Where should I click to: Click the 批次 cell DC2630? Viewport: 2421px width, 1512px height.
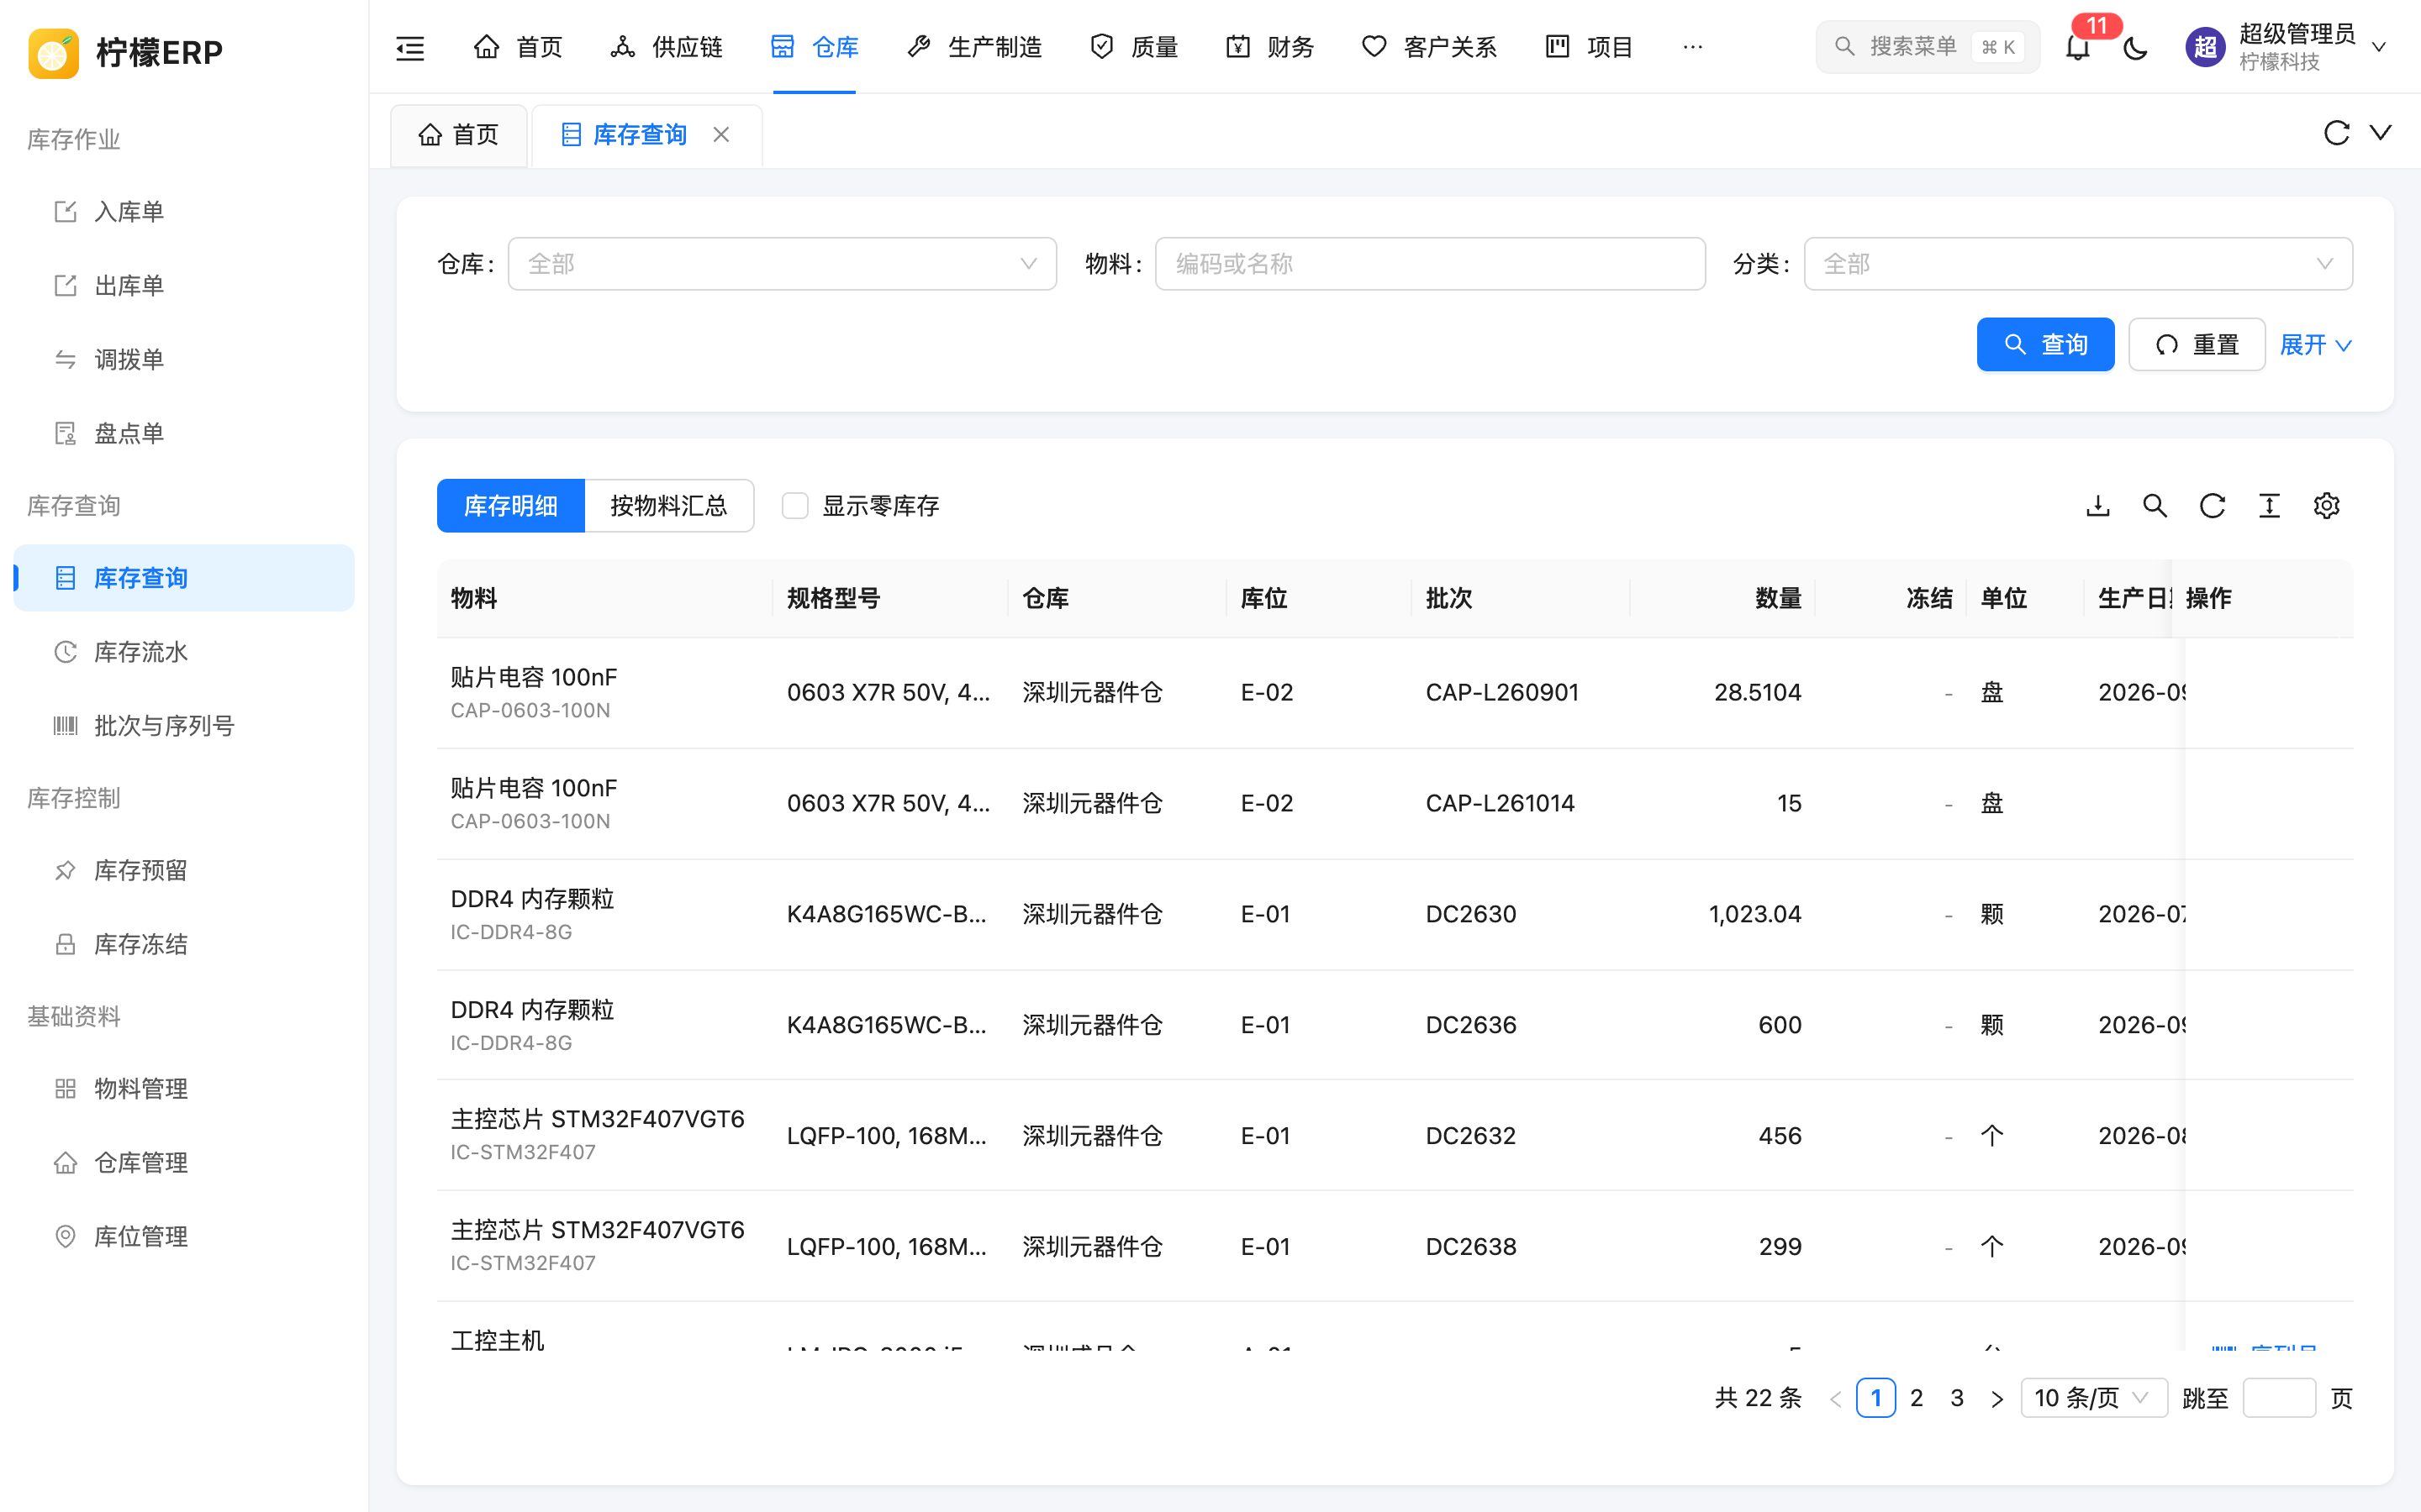(x=1470, y=915)
